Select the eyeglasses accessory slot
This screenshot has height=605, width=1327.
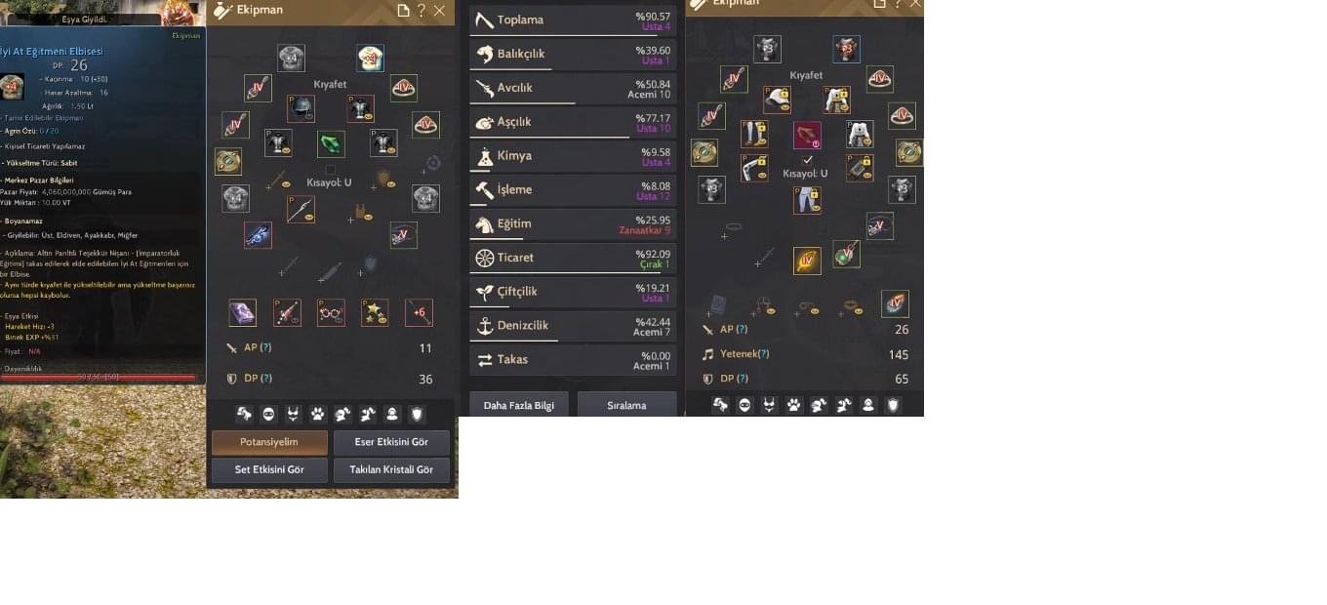click(x=331, y=312)
